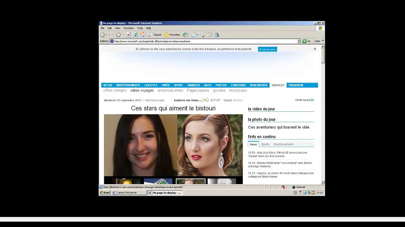Refresh the page using the green arrows icon
The height and width of the screenshot is (227, 405).
coord(136,35)
